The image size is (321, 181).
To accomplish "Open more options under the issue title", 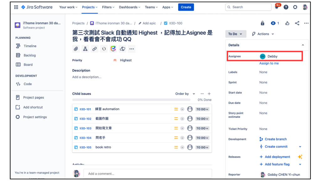I will click(x=132, y=49).
